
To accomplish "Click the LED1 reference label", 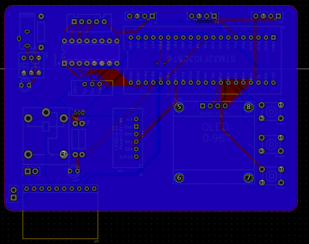I will click(77, 180).
